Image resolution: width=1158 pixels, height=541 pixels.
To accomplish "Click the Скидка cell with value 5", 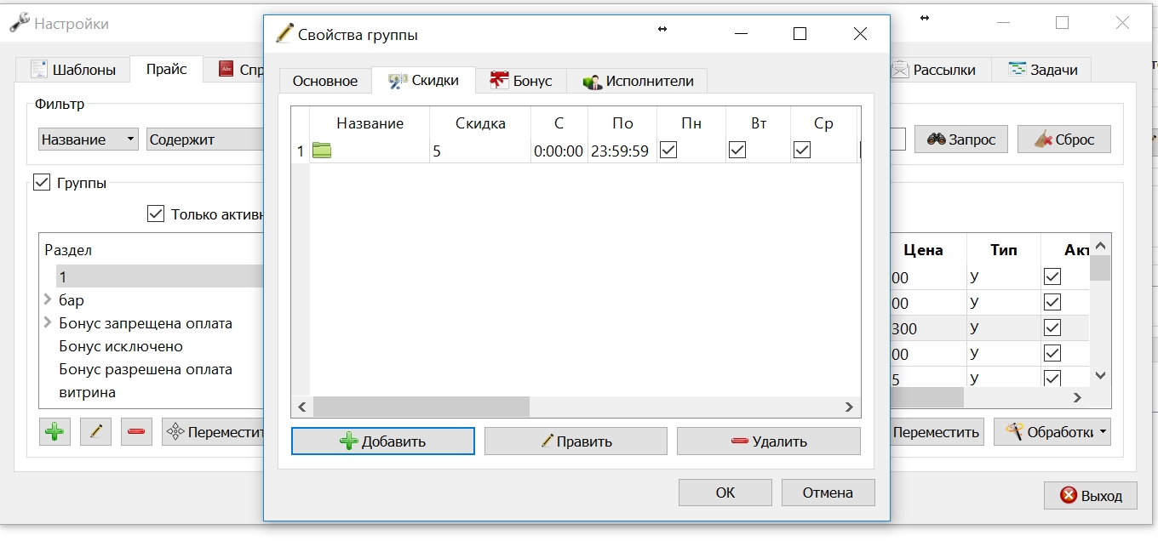I will (480, 151).
